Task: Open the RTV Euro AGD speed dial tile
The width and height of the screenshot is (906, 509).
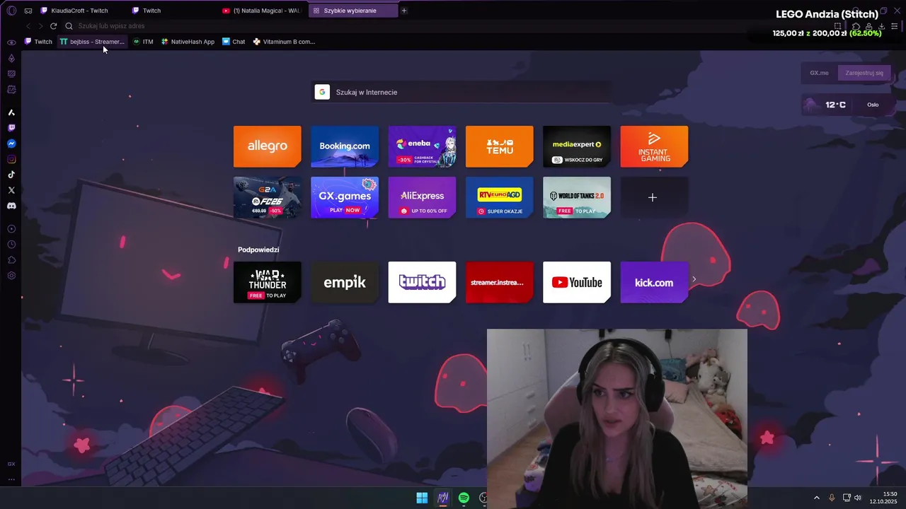Action: 499,197
